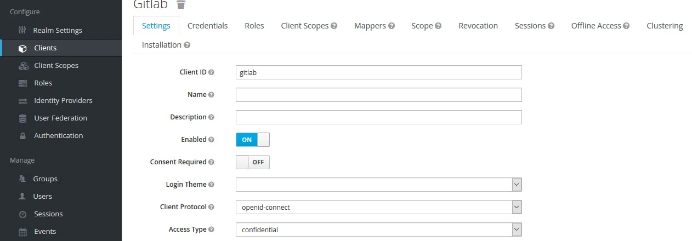Open User Federation from sidebar
692x241 pixels.
[x=61, y=118]
